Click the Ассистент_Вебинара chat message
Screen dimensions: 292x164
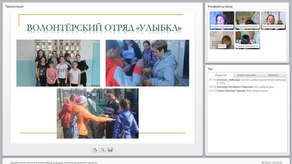point(247,81)
